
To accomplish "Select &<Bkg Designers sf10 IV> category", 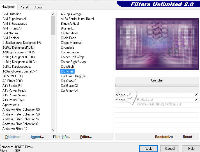I will click(20, 62).
